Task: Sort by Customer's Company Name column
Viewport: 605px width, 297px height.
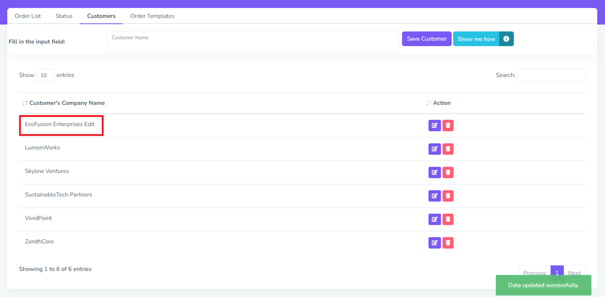Action: click(x=67, y=103)
